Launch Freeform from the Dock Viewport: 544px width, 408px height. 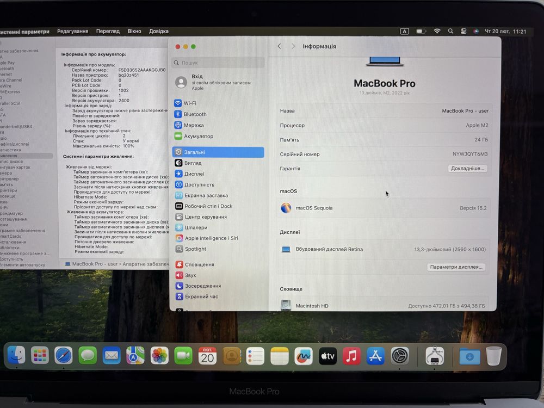[x=304, y=356]
